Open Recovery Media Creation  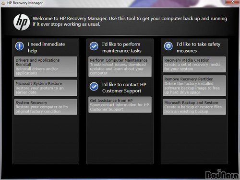pyautogui.click(x=194, y=65)
